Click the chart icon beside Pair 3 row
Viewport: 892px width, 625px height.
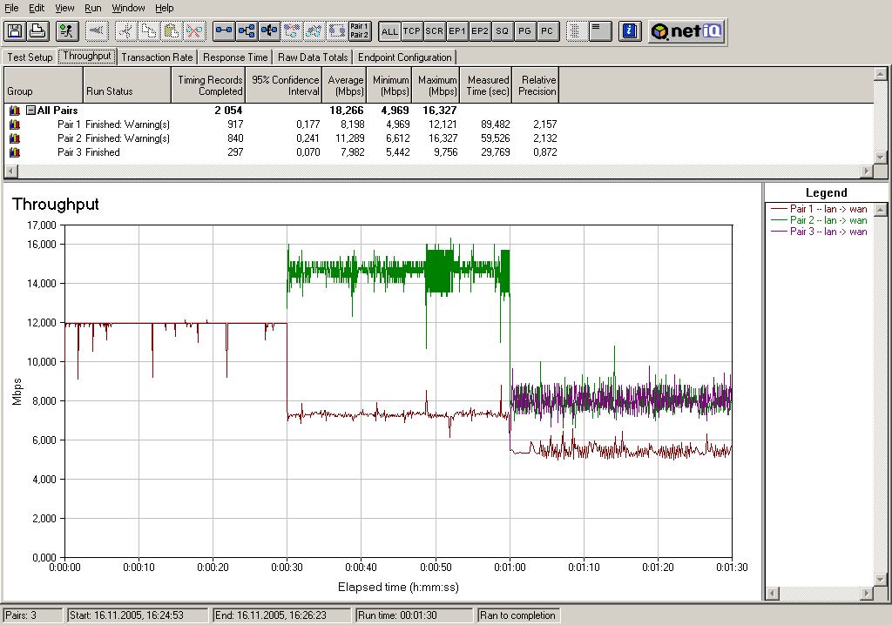tap(14, 152)
